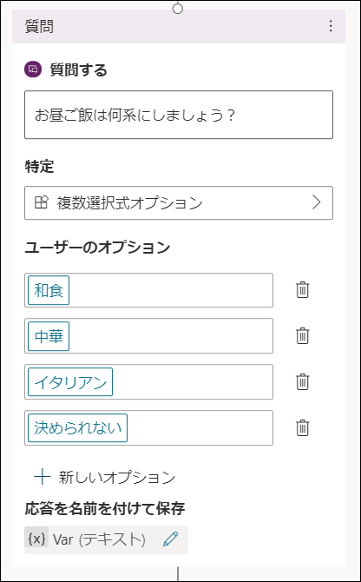
Task: Select the 決められない option chip
Action: pos(77,428)
